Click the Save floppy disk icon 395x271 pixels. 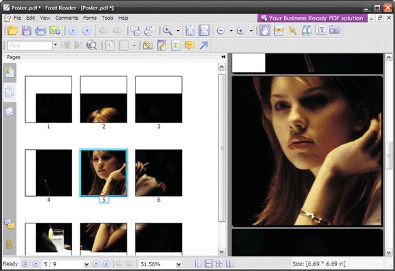tap(27, 31)
